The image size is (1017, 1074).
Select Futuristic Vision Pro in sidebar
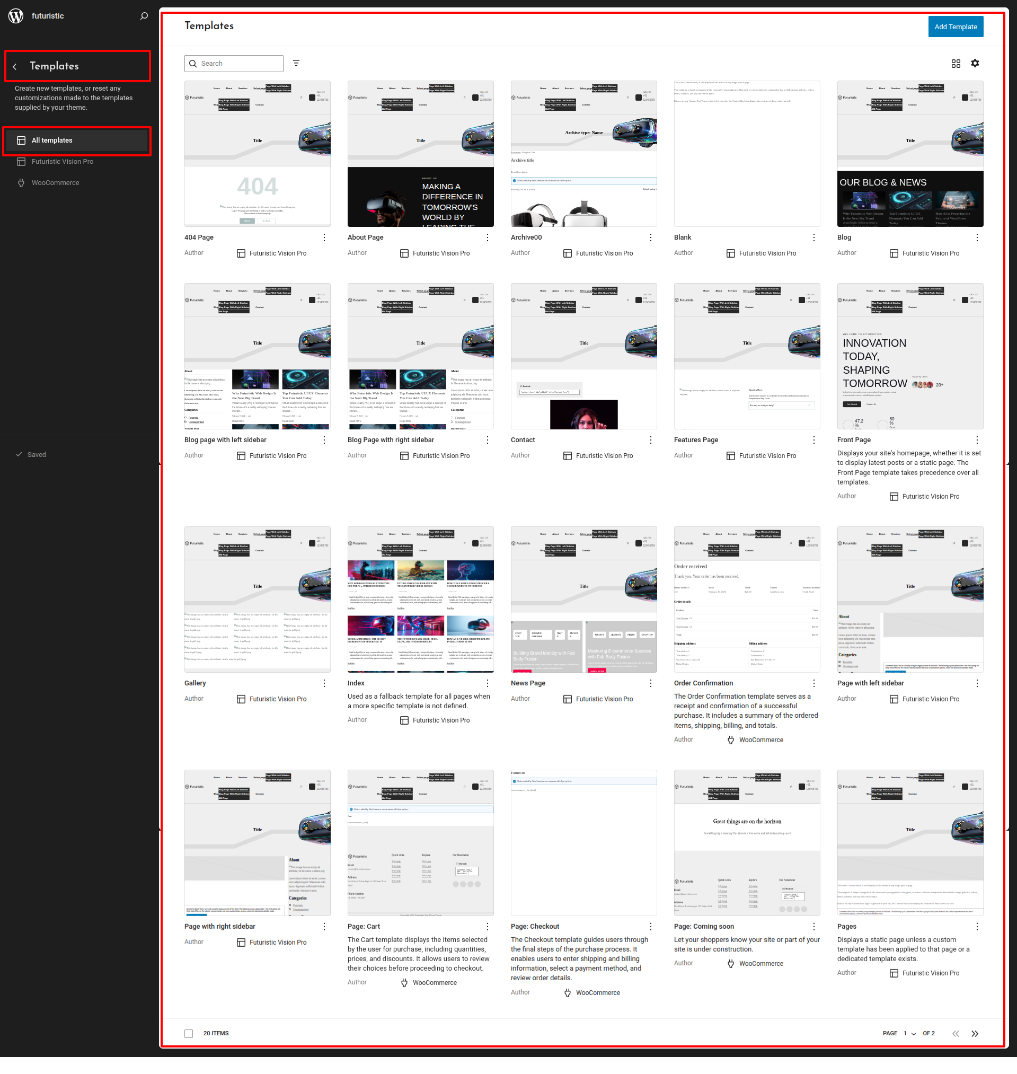pos(63,162)
